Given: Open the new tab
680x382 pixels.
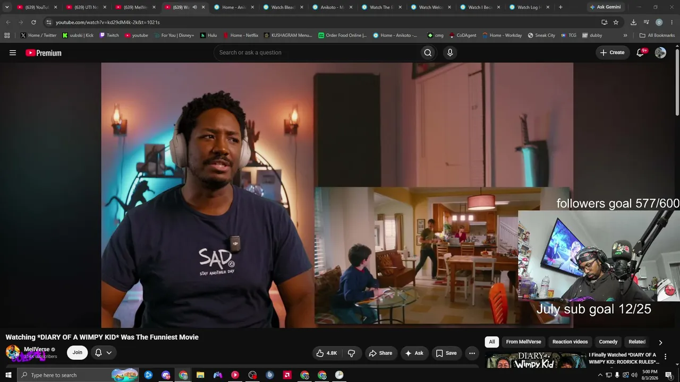Looking at the screenshot, I should (560, 7).
